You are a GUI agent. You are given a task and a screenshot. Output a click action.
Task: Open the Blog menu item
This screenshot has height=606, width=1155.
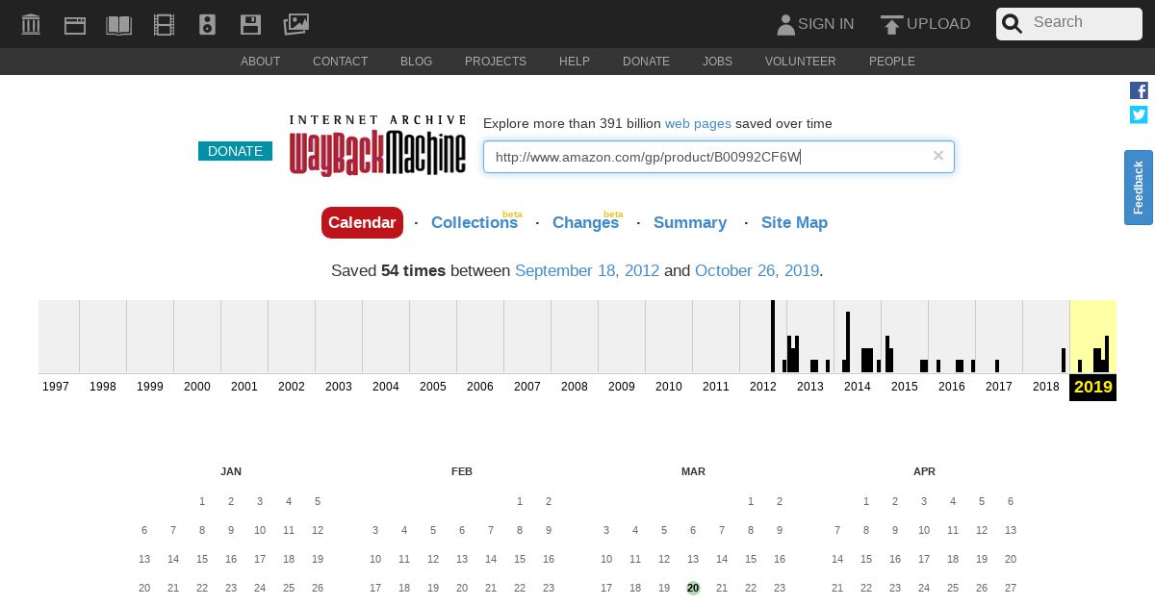tap(416, 62)
